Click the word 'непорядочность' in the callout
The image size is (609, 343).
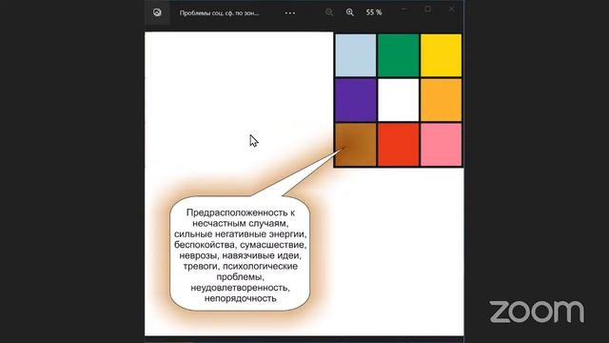coord(240,298)
